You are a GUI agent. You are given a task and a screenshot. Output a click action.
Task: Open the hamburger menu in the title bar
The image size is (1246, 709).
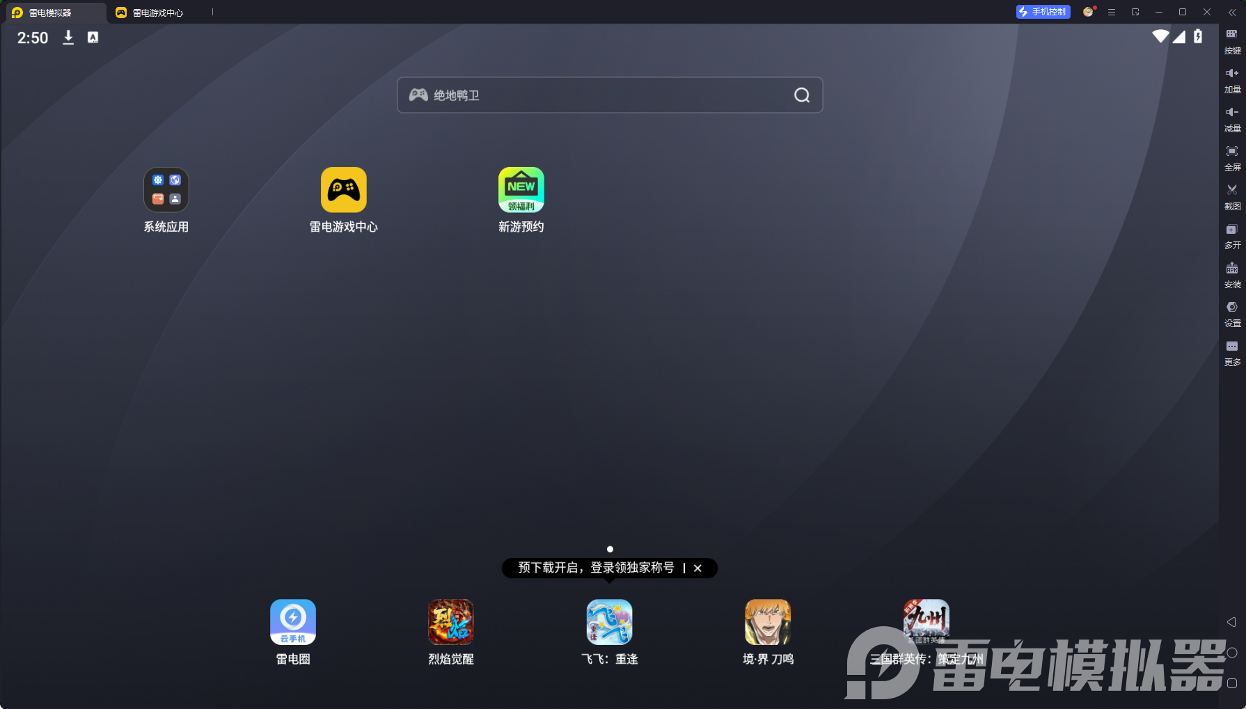pos(1112,12)
